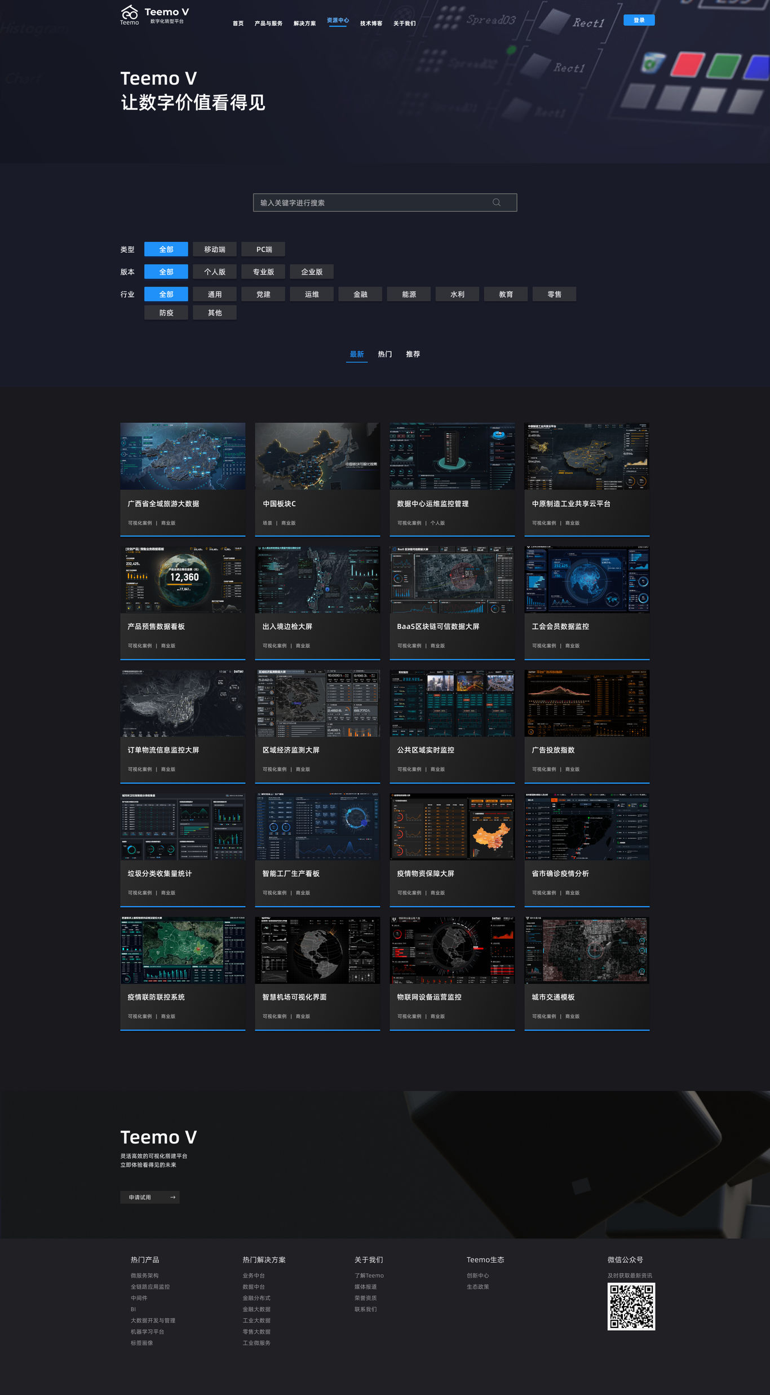Open 广西省全域旅游大数据 thumbnail

tap(183, 456)
